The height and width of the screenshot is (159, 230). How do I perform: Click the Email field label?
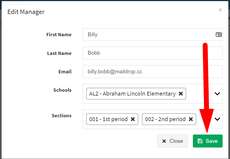65,72
